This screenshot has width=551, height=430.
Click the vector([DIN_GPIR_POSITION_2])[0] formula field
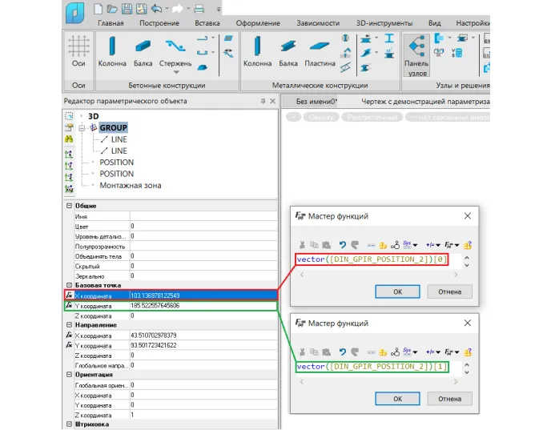[372, 259]
